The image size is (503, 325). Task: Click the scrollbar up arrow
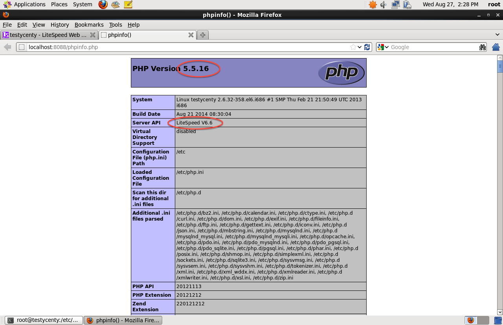click(x=500, y=58)
